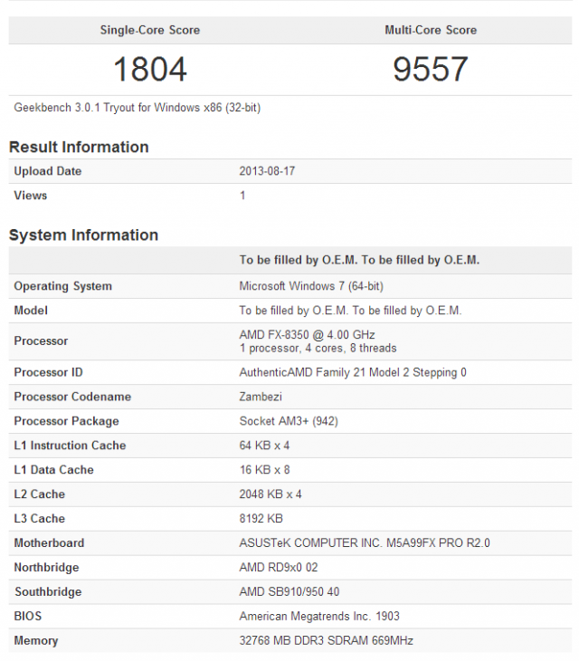
Task: Click the Result Information heading
Action: 79,147
